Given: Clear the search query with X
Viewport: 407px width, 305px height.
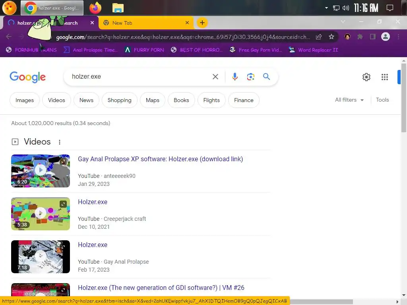Looking at the screenshot, I should 215,77.
